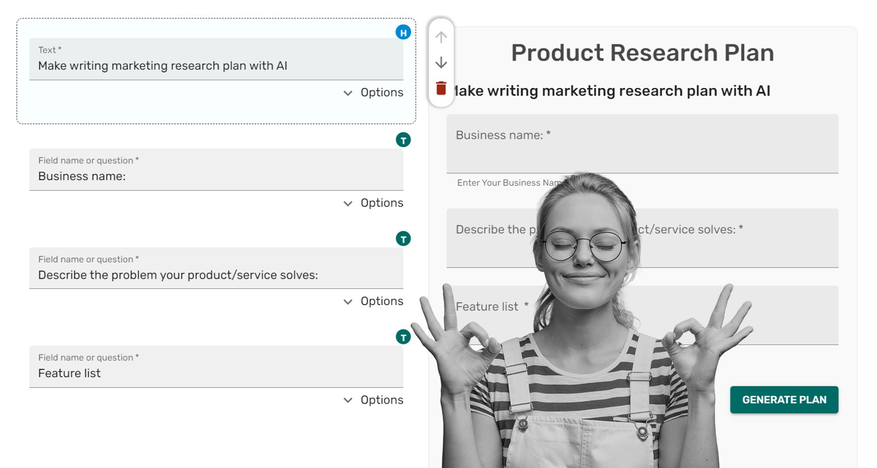Image resolution: width=877 pixels, height=468 pixels.
Task: Expand Options under Feature list field
Action: point(373,400)
